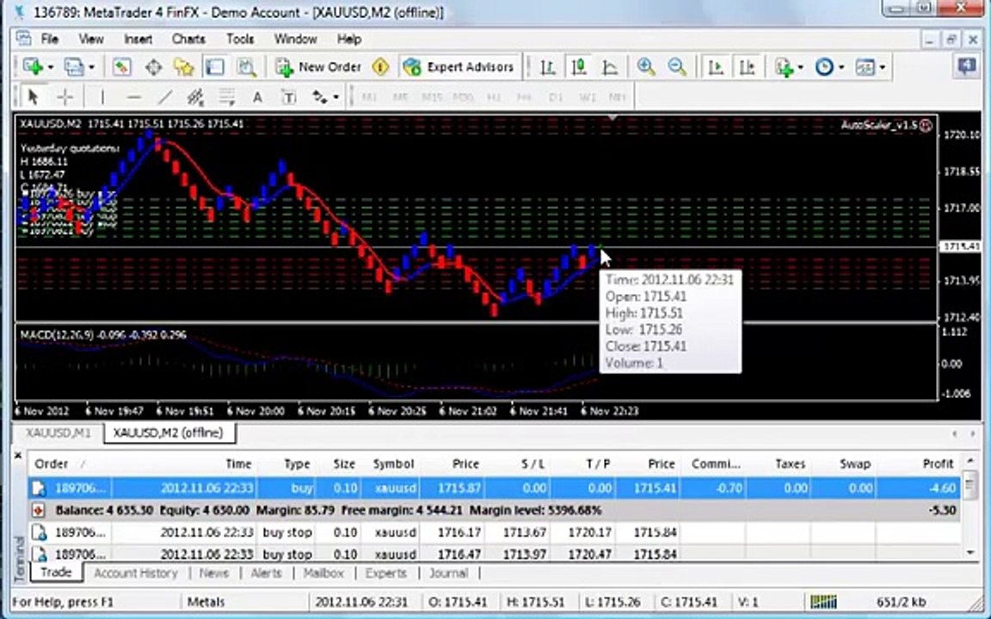Zoom out of the chart
Viewport: 991px width, 619px height.
click(x=677, y=66)
